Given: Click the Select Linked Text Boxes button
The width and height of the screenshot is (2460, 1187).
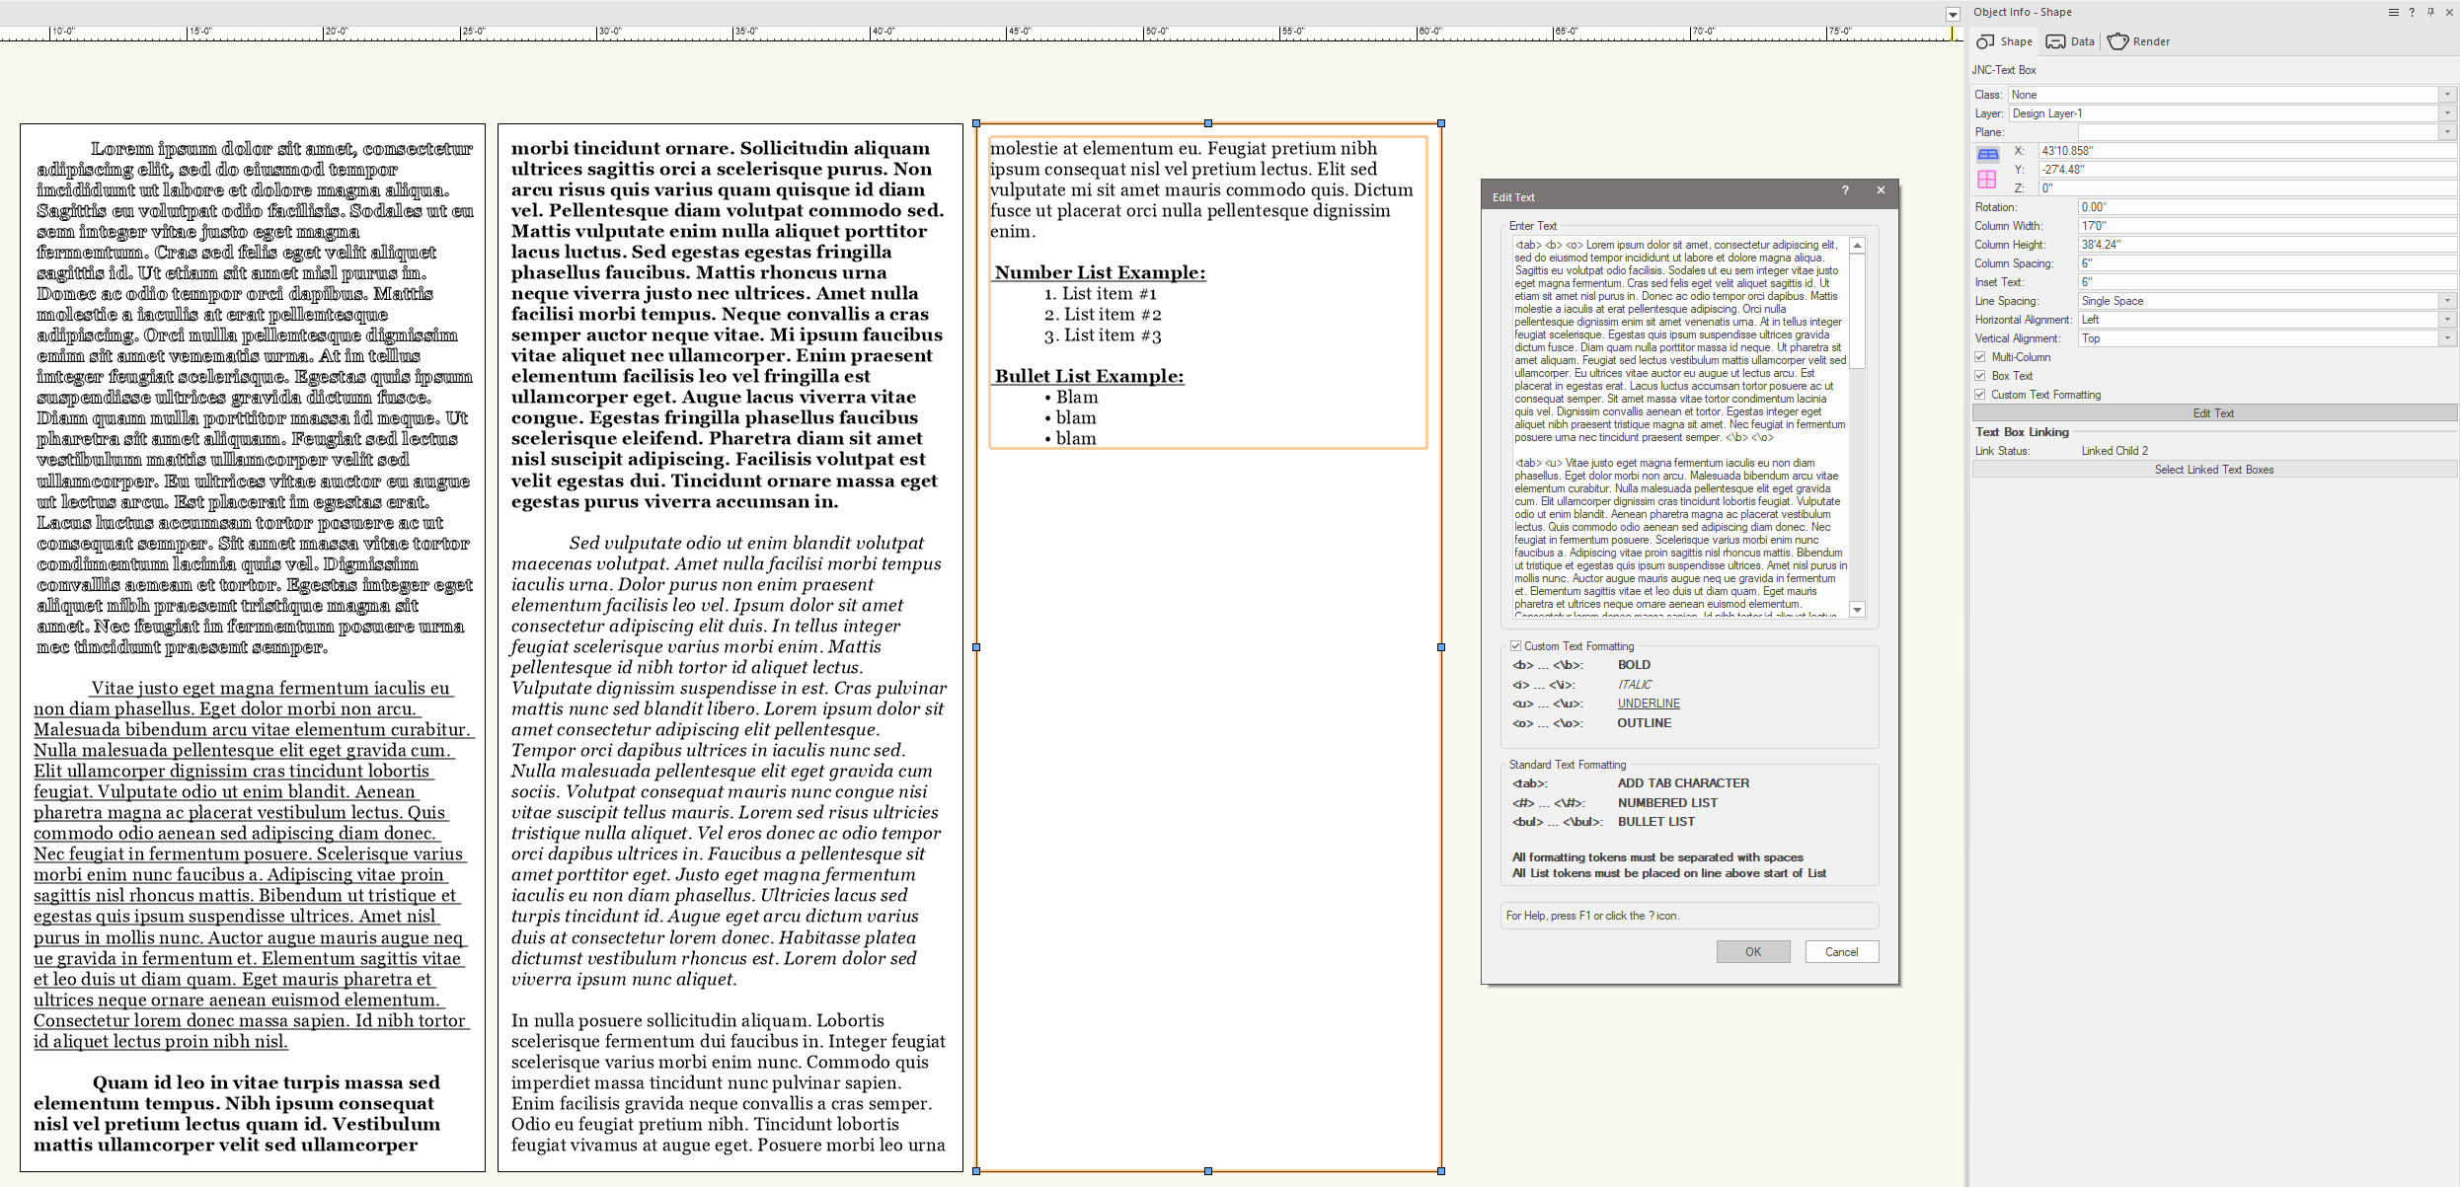Looking at the screenshot, I should tap(2213, 469).
